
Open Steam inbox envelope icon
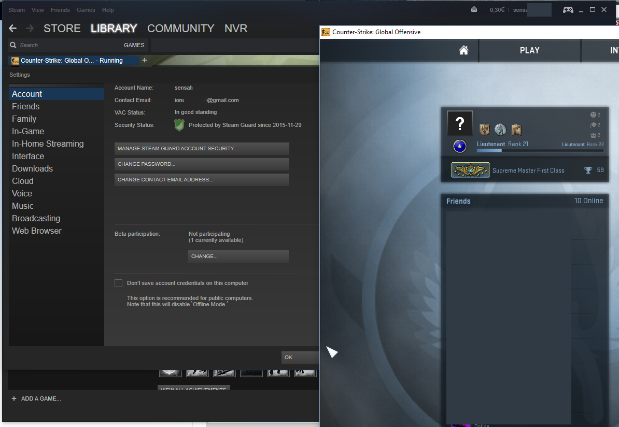(474, 9)
